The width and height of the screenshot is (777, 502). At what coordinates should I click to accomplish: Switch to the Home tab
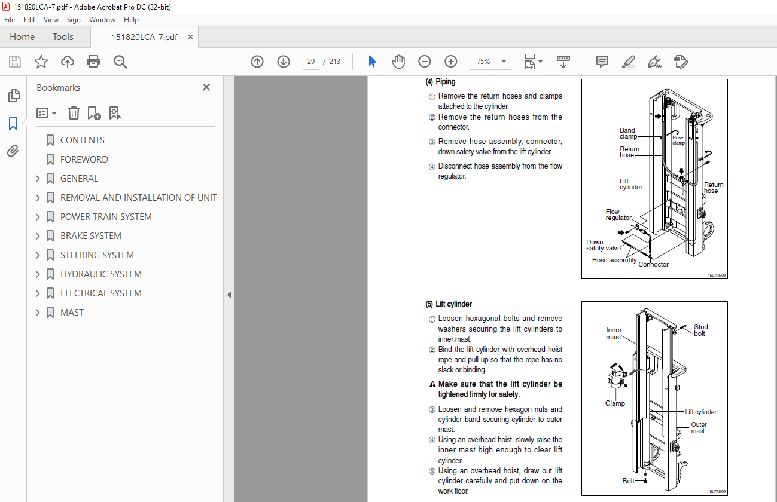pyautogui.click(x=22, y=37)
